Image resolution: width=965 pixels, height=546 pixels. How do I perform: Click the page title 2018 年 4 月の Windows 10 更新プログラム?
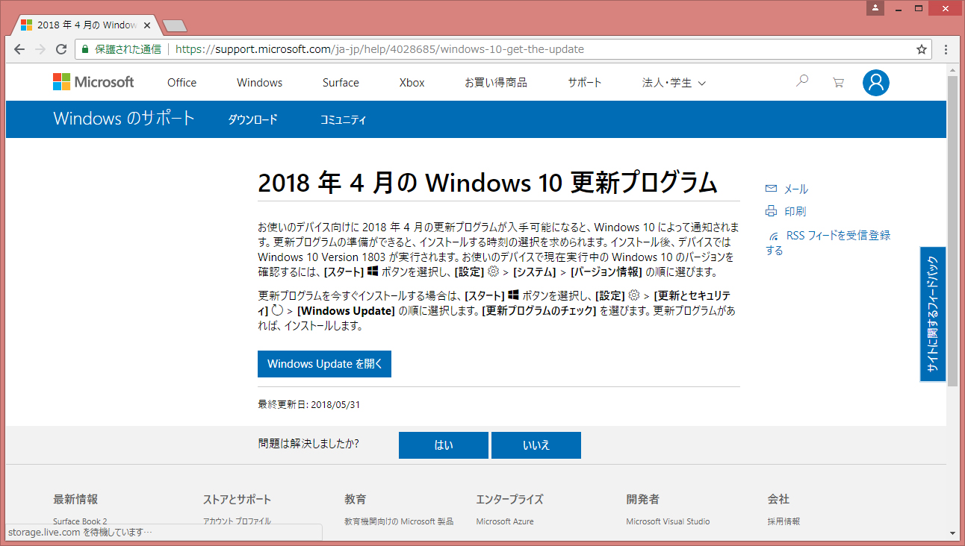pyautogui.click(x=487, y=182)
